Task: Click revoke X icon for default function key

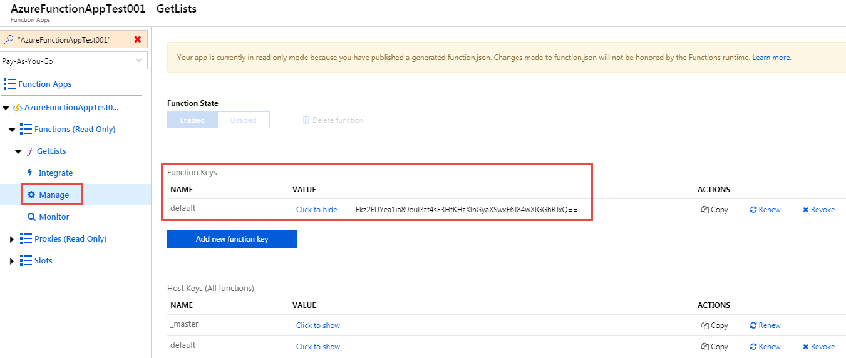Action: (806, 210)
